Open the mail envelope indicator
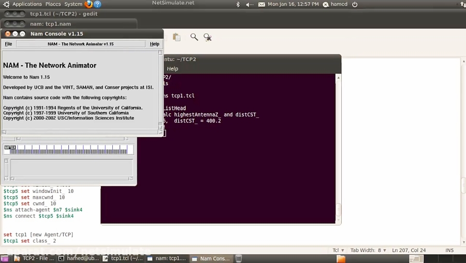The width and height of the screenshot is (466, 263). [261, 4]
